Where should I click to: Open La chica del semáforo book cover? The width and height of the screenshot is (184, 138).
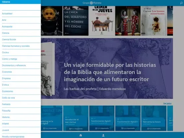point(76,21)
